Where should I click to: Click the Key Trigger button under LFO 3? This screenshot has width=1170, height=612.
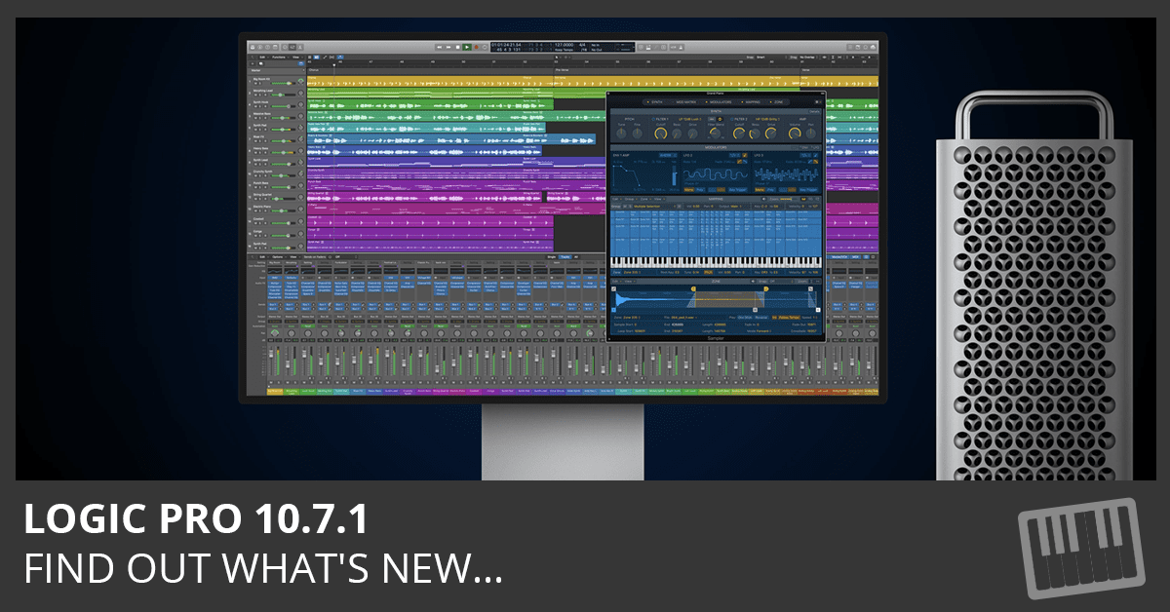point(807,189)
